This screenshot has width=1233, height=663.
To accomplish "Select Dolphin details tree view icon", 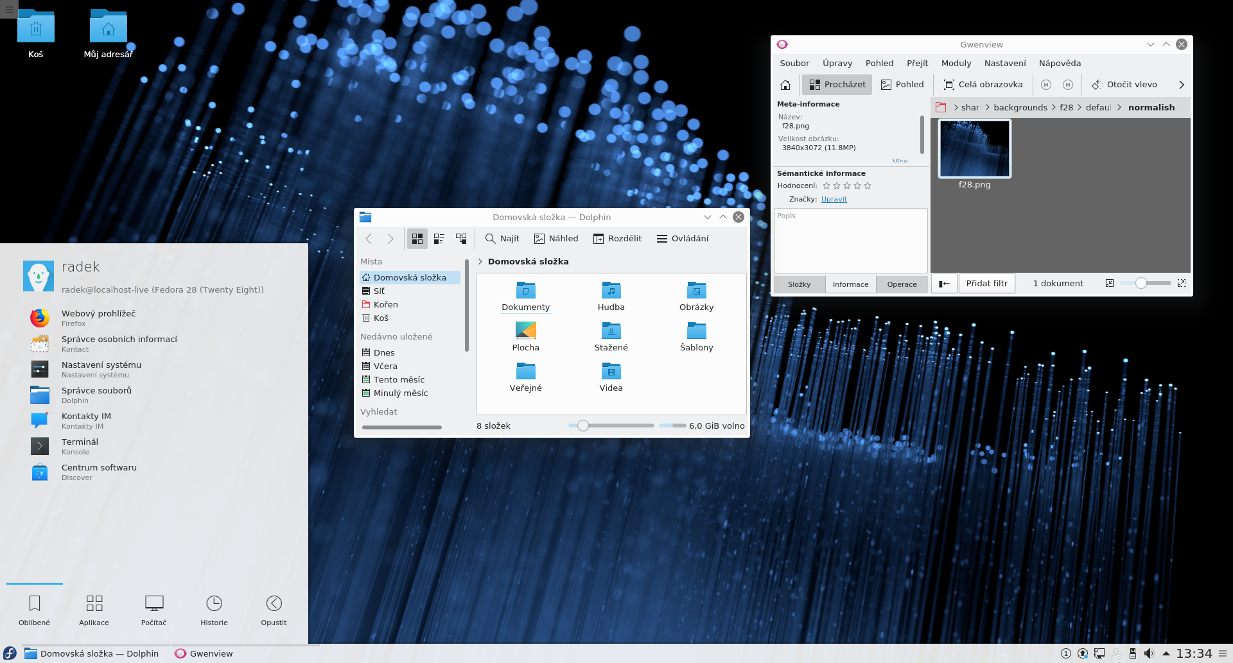I will (x=461, y=239).
